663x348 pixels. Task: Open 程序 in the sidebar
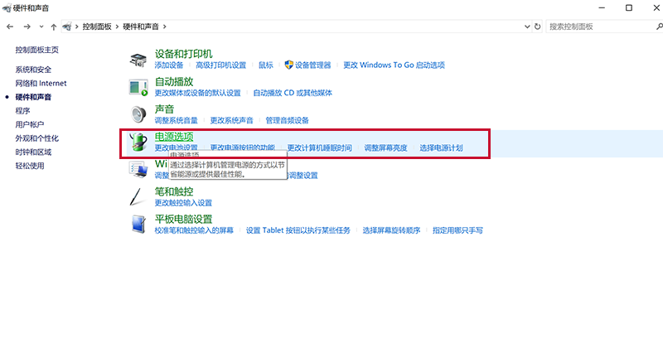pyautogui.click(x=22, y=111)
